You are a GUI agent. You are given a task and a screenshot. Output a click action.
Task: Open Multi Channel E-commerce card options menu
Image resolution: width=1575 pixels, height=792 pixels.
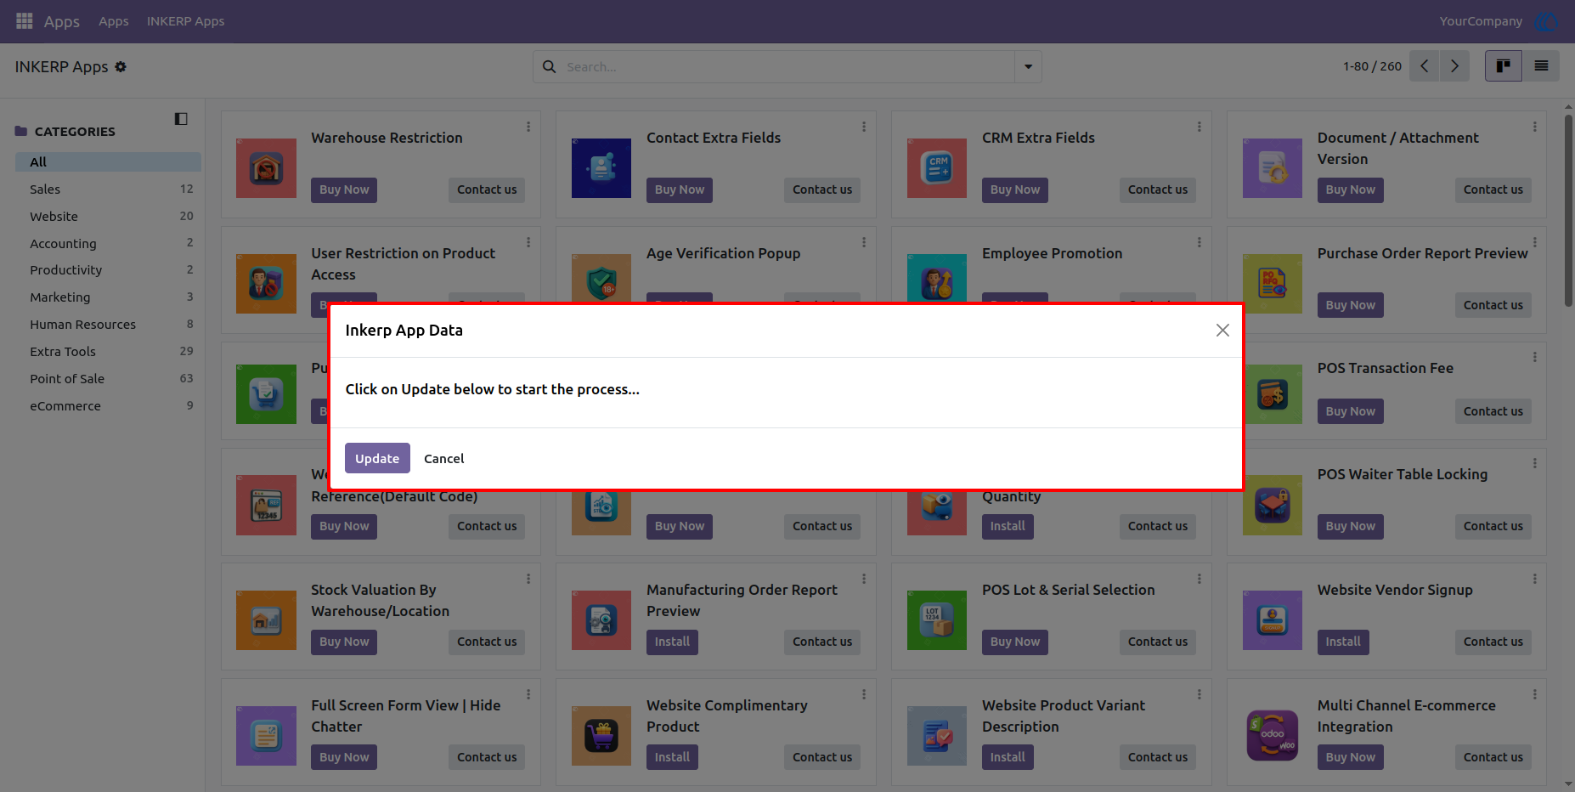(1535, 694)
